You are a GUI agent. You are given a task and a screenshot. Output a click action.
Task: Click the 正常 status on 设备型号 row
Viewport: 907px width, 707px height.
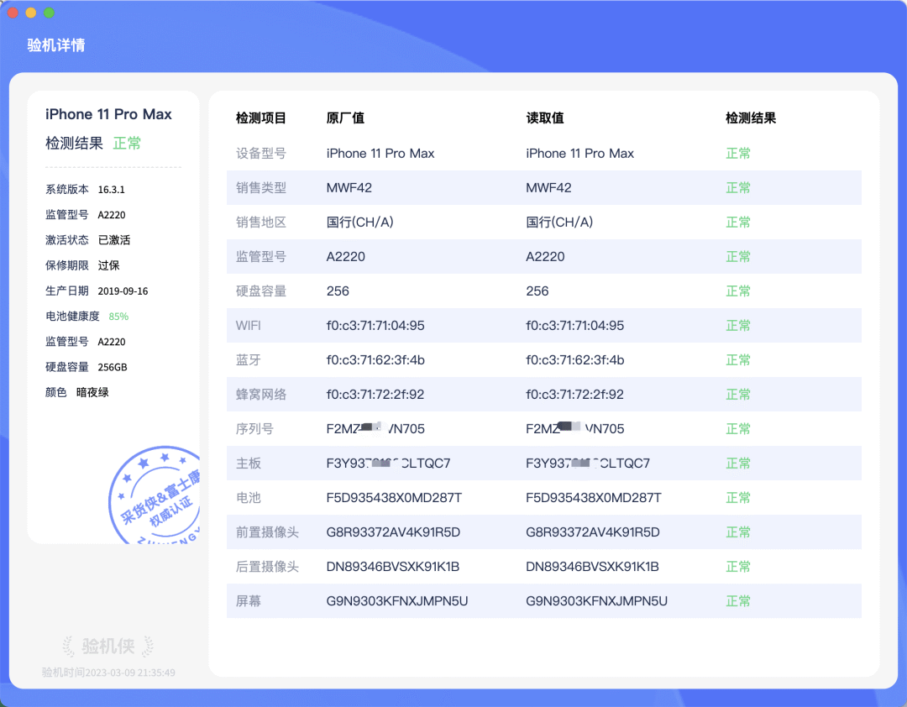pyautogui.click(x=737, y=154)
